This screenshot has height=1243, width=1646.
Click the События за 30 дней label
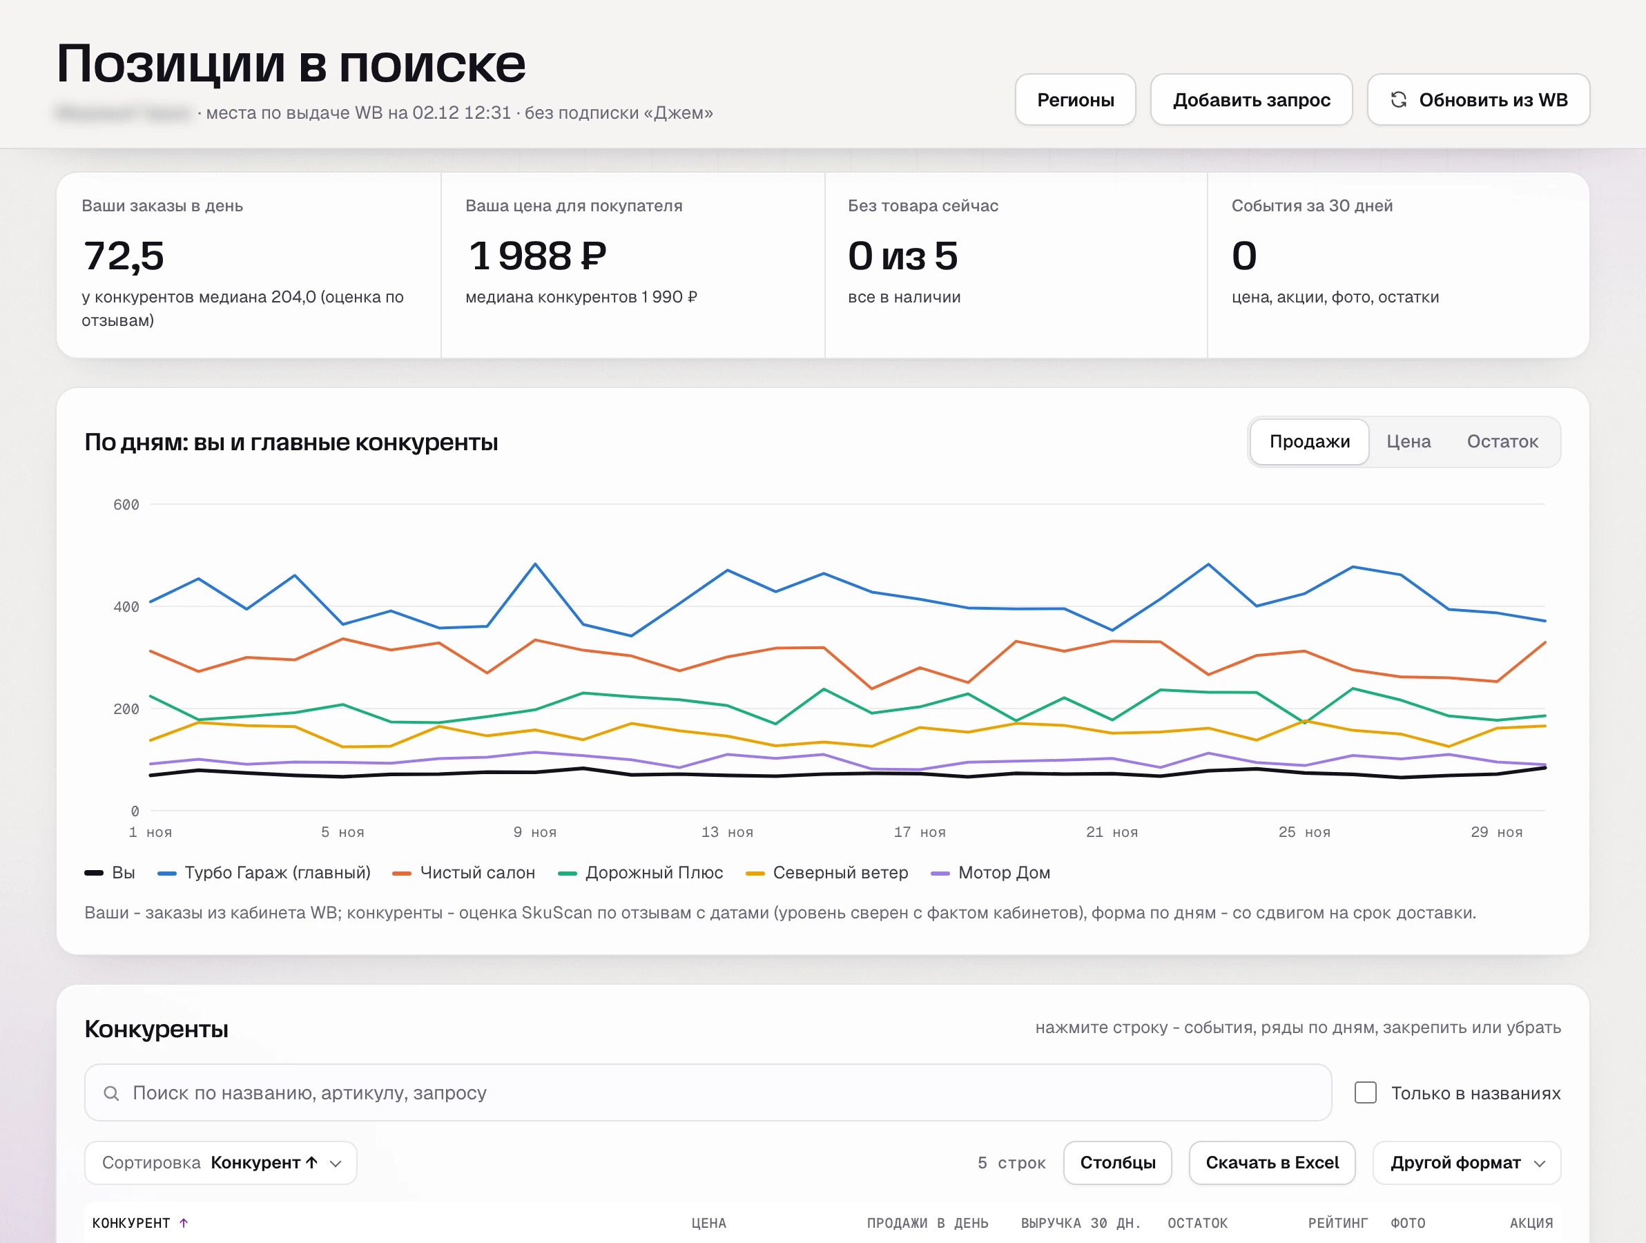pos(1312,205)
